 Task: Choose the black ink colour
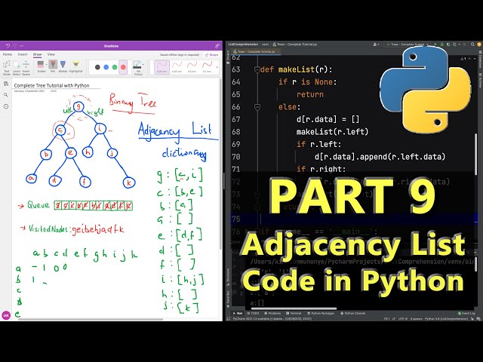(x=97, y=67)
